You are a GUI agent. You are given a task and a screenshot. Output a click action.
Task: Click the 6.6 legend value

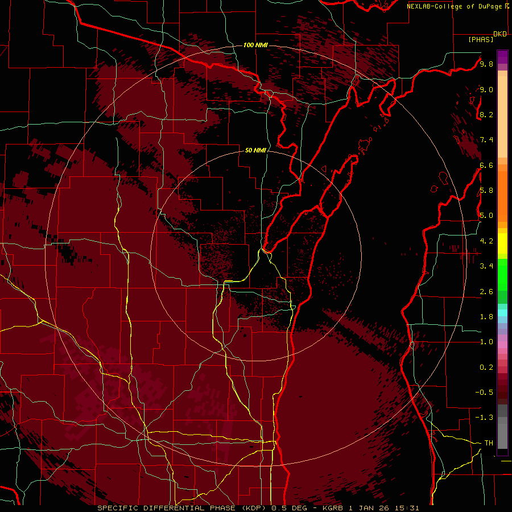486,166
